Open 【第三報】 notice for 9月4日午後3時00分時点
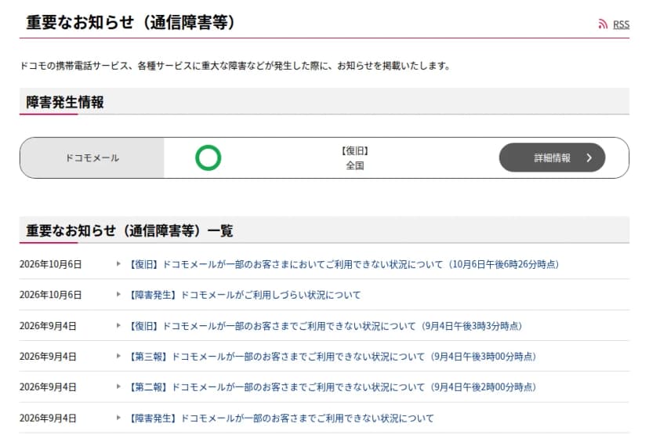This screenshot has width=649, height=435. pyautogui.click(x=332, y=357)
